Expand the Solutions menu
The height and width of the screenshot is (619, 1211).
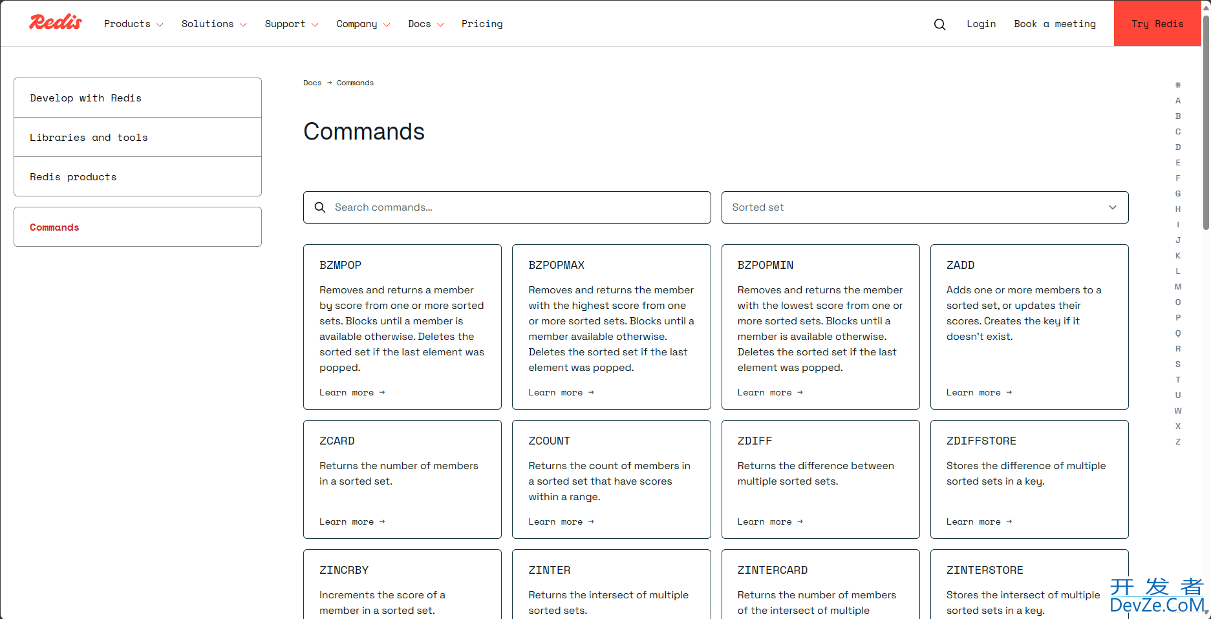click(x=214, y=24)
